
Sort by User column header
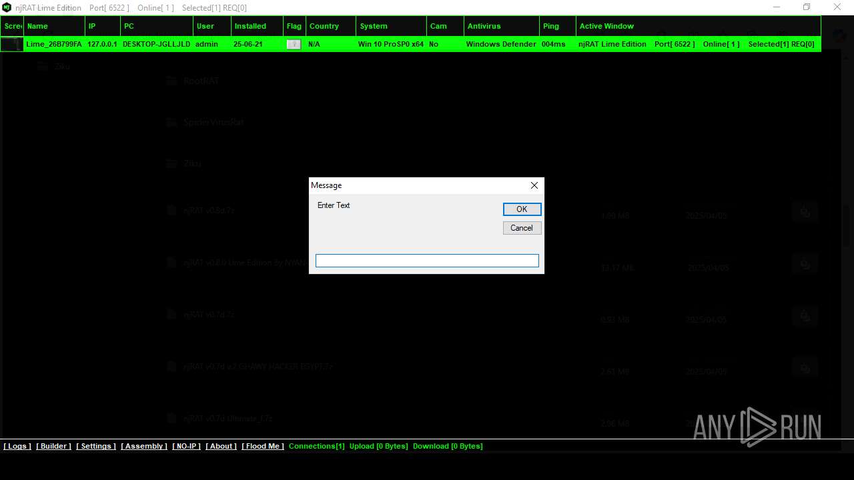point(212,26)
